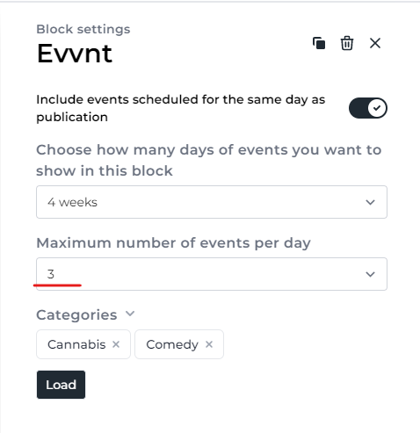Remove the Cannabis category tag
Image resolution: width=420 pixels, height=433 pixels.
(116, 344)
